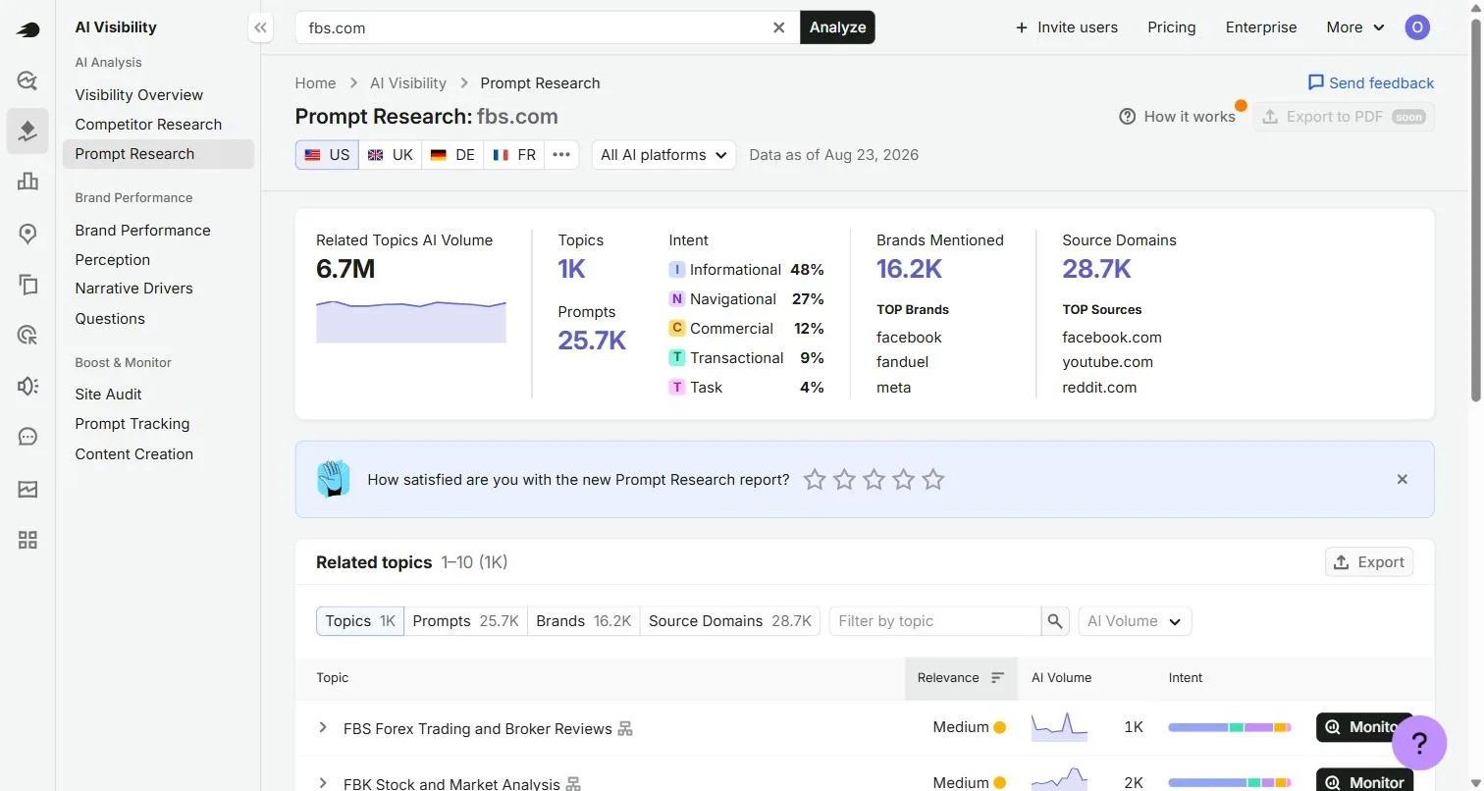
Task: Rate the report three stars
Action: click(874, 479)
